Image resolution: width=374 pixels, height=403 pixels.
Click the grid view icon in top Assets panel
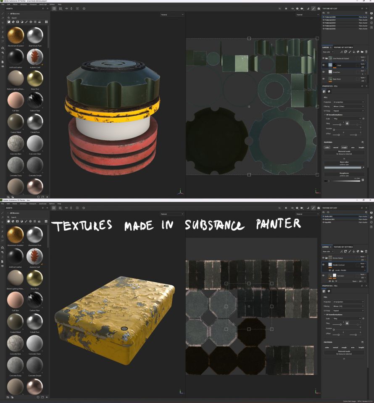point(46,21)
